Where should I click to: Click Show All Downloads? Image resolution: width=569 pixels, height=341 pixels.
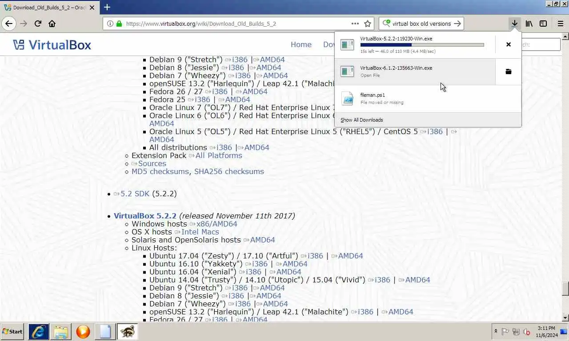[361, 120]
